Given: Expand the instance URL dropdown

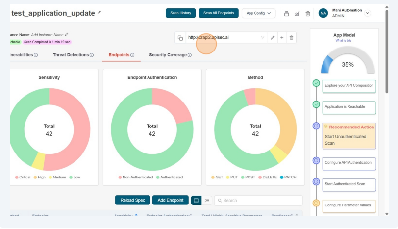Looking at the screenshot, I should pos(262,38).
